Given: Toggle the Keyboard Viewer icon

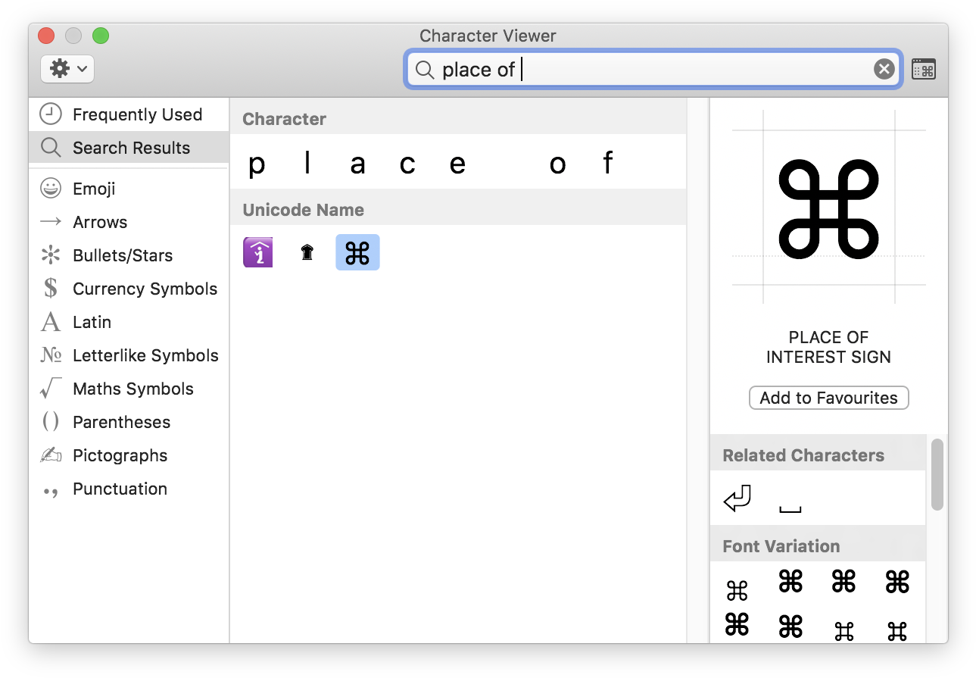Looking at the screenshot, I should (923, 68).
